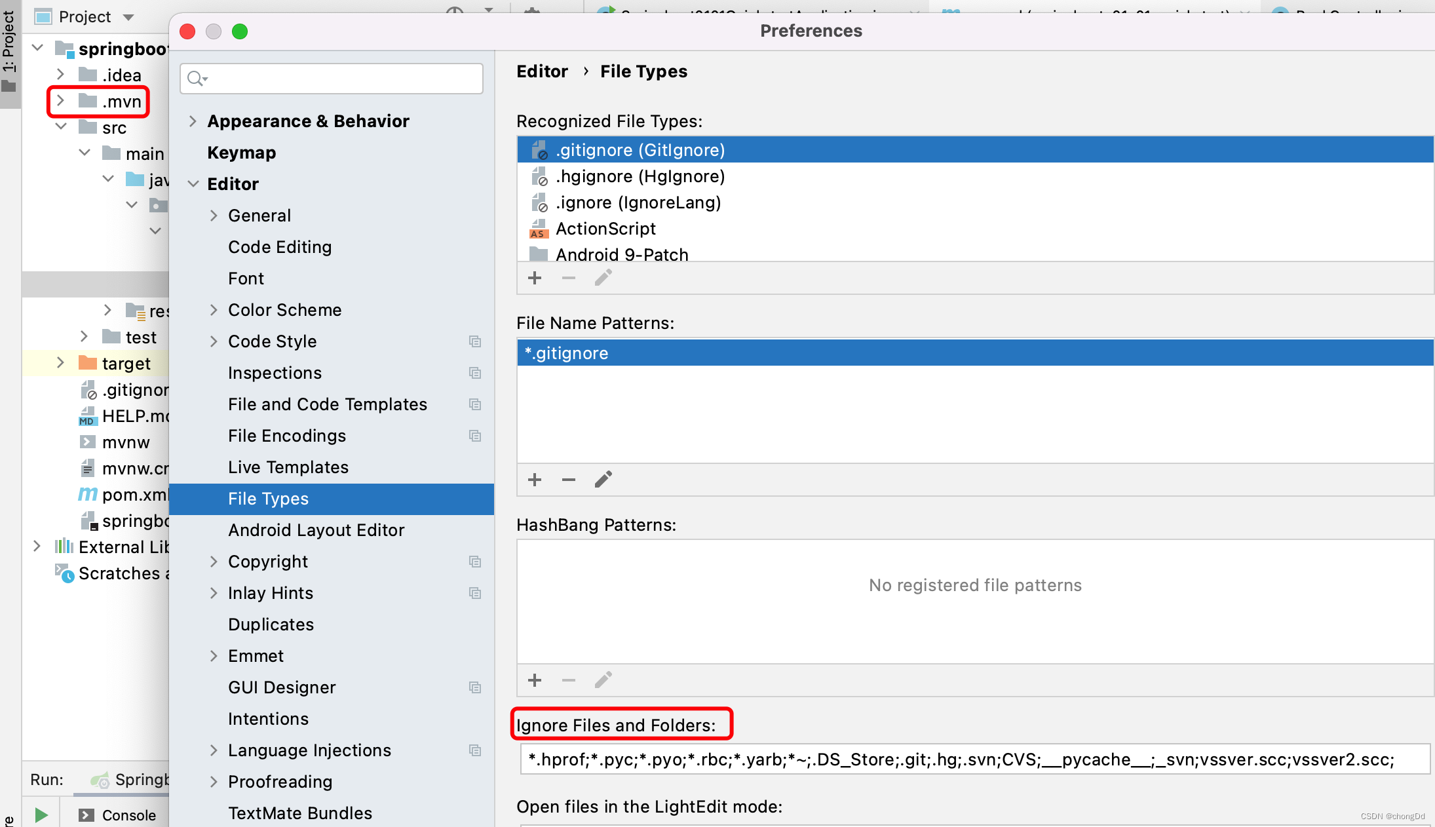
Task: Edit the selected recognized file type
Action: pyautogui.click(x=603, y=278)
